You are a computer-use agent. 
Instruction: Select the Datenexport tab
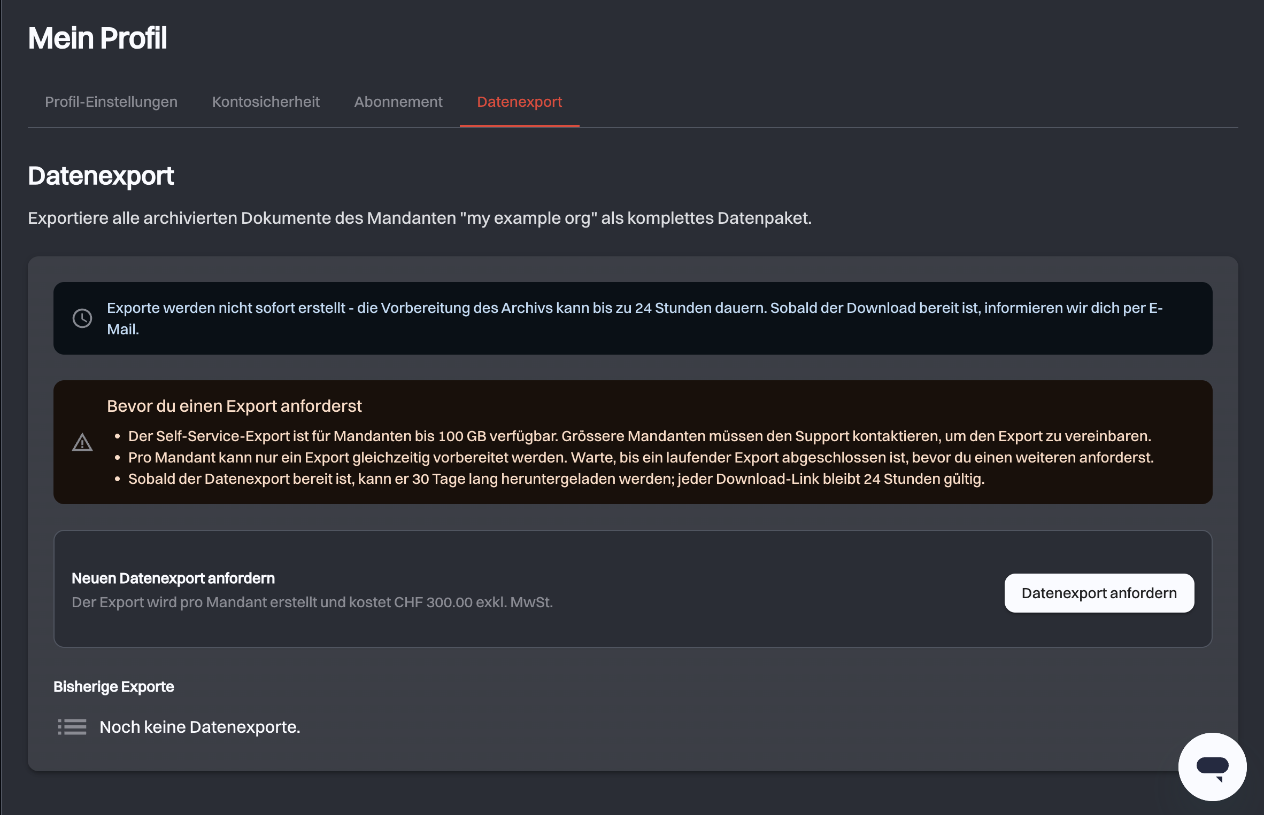(x=519, y=101)
